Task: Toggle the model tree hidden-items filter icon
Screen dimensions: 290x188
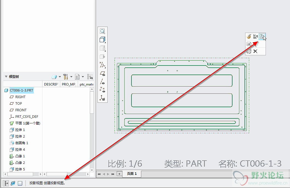Action: click(90, 77)
